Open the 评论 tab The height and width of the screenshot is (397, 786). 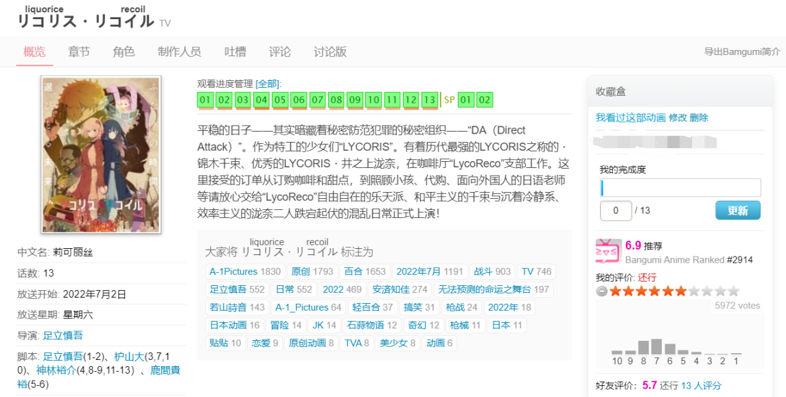(279, 51)
